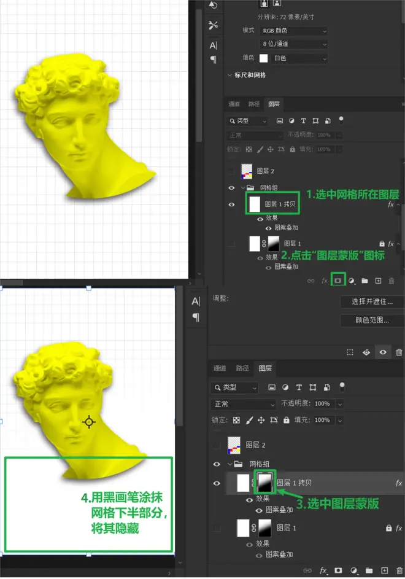Hide 图层 1 拷贝 in upper Layers panel

click(231, 204)
